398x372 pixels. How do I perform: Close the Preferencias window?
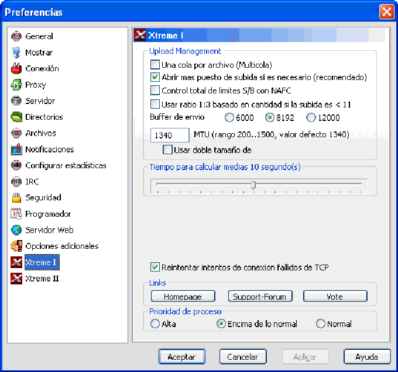(x=386, y=12)
